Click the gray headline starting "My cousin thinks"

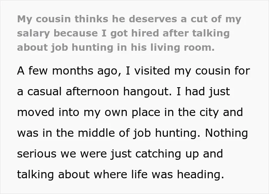click(129, 33)
